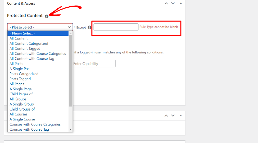Choose 'A Single Post' option

[x=20, y=69]
